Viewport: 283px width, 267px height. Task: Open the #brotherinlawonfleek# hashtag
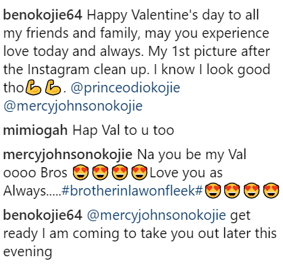[x=132, y=191]
